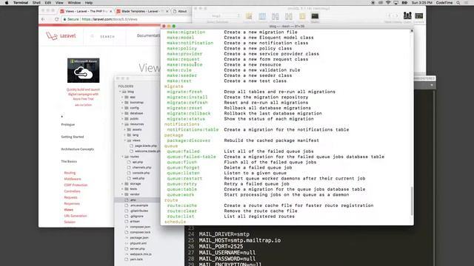
Task: Open the Documentation nav link
Action: tap(148, 35)
